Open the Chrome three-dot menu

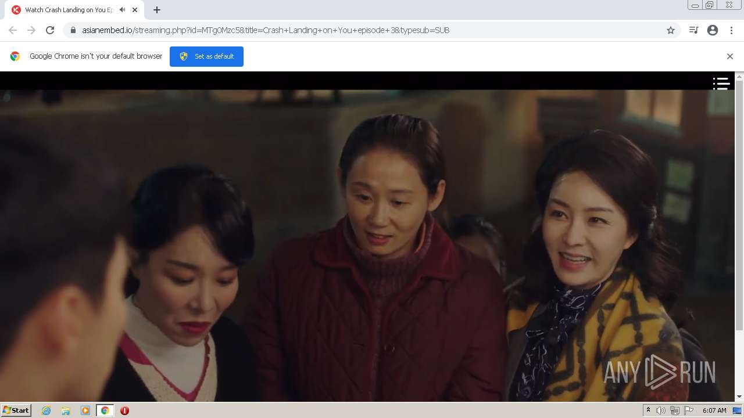731,30
